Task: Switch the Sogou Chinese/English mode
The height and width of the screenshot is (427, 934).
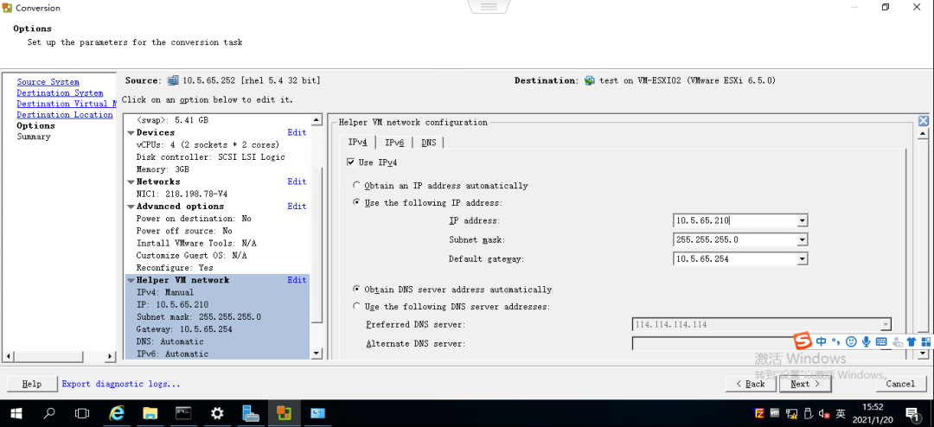Action: pos(822,341)
